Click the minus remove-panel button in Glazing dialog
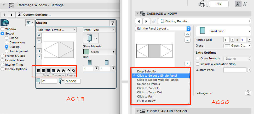This screenshot has height=114, width=254. point(39,41)
